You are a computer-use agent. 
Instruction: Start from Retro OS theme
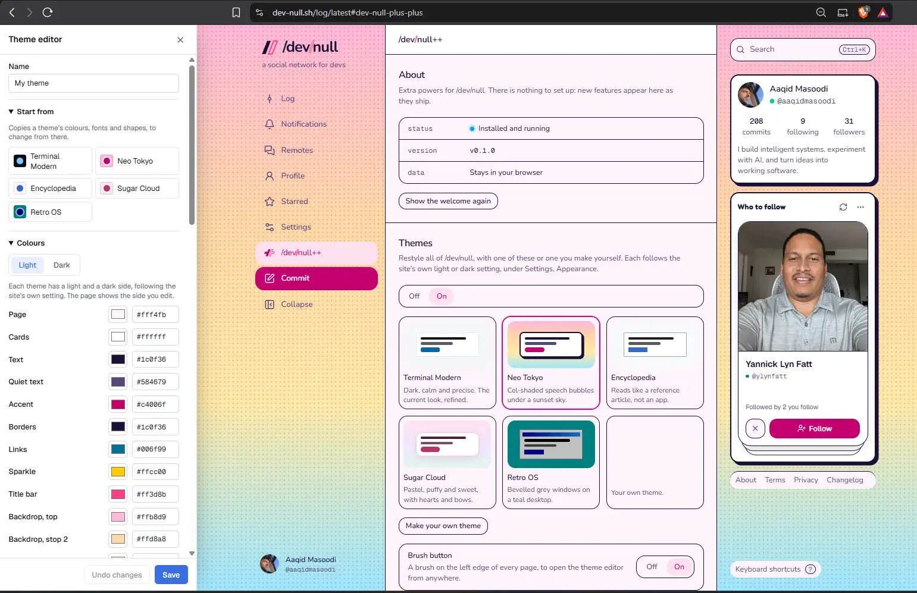point(50,212)
